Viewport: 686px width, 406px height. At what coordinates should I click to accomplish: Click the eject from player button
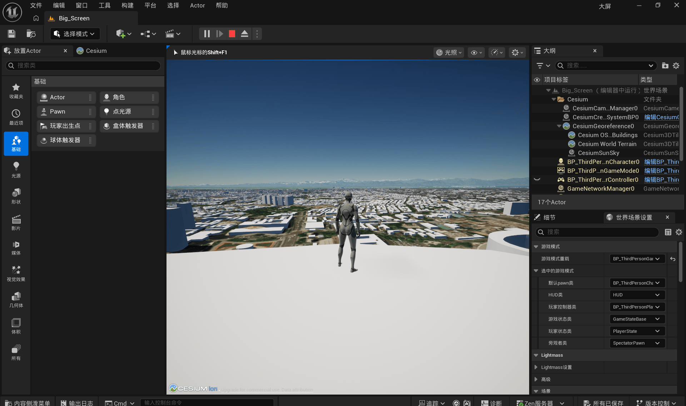(244, 34)
